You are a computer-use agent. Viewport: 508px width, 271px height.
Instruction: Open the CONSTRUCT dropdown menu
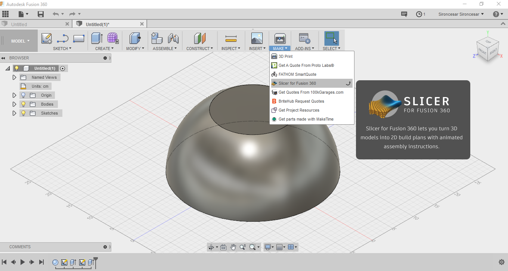199,49
